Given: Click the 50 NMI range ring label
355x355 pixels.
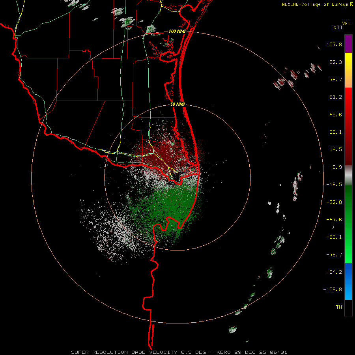Looking at the screenshot, I should pos(177,105).
